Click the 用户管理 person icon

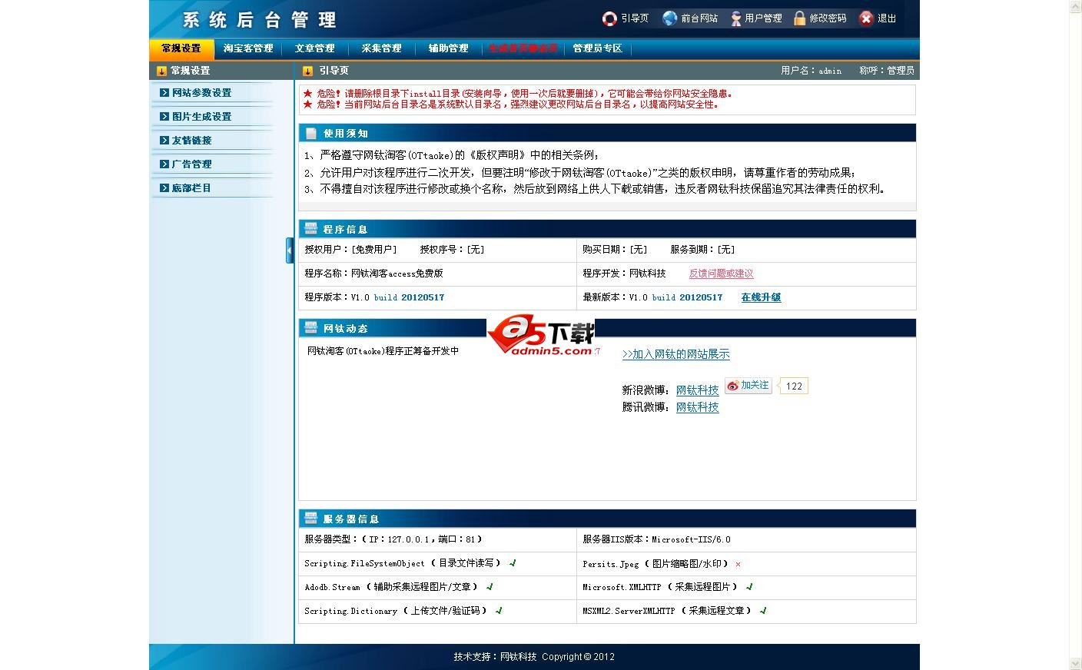(736, 18)
